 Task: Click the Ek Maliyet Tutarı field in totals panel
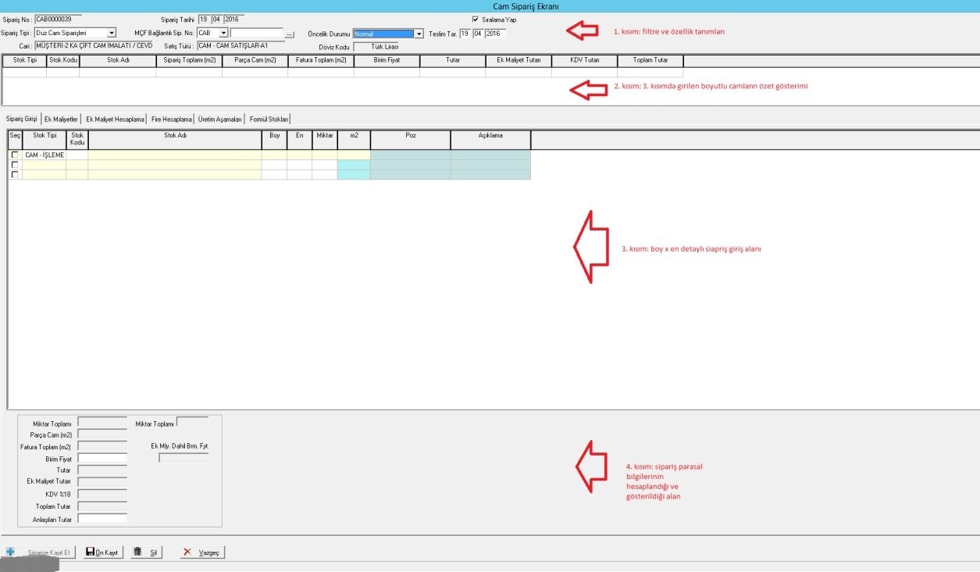(x=102, y=482)
